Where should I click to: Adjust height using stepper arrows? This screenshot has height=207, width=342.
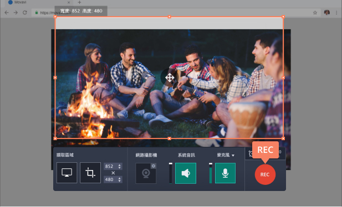click(x=120, y=179)
